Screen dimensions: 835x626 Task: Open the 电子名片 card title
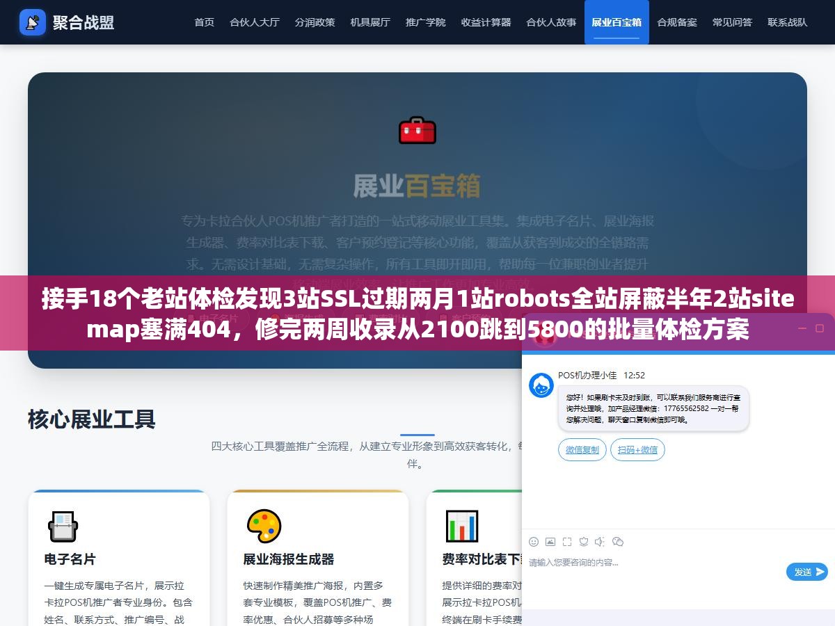[x=70, y=559]
